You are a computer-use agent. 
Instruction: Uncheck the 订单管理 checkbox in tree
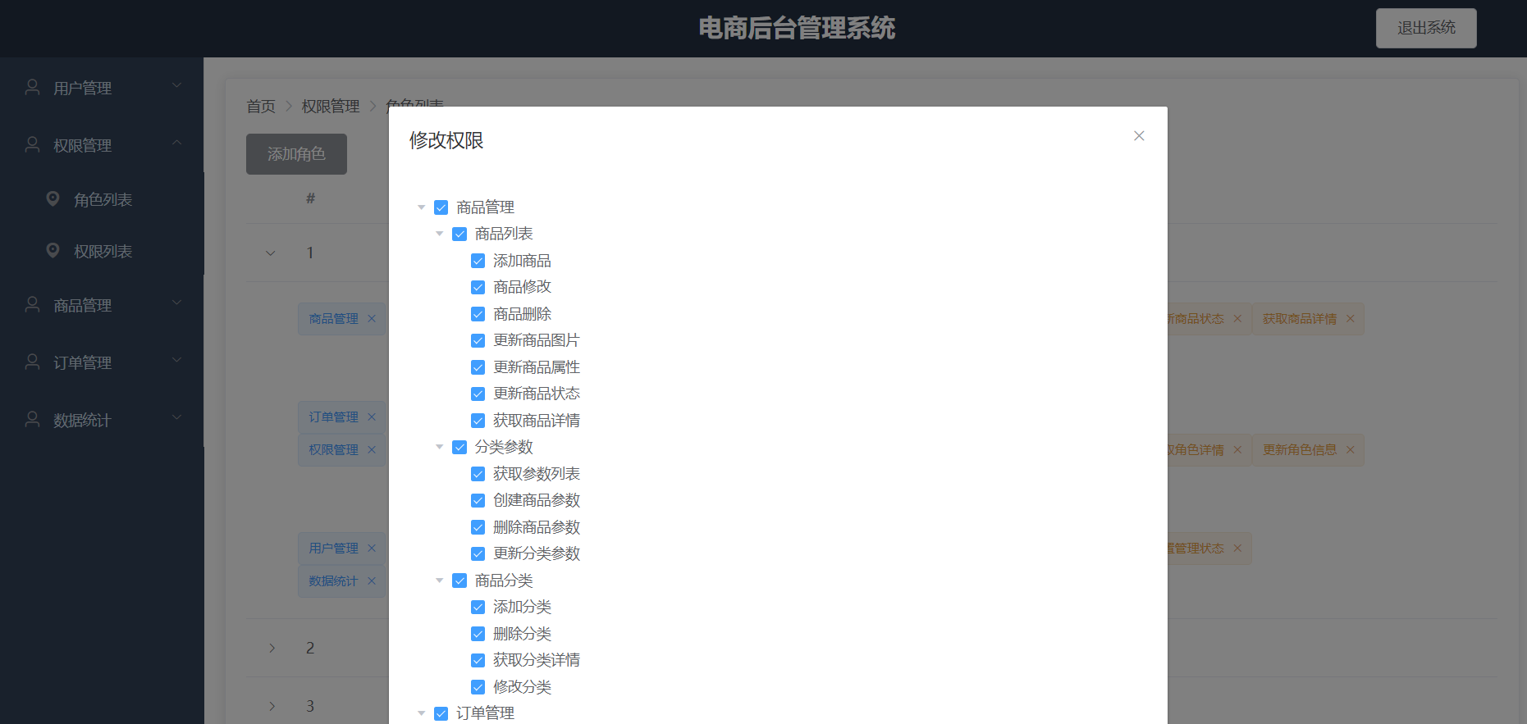[x=441, y=714]
